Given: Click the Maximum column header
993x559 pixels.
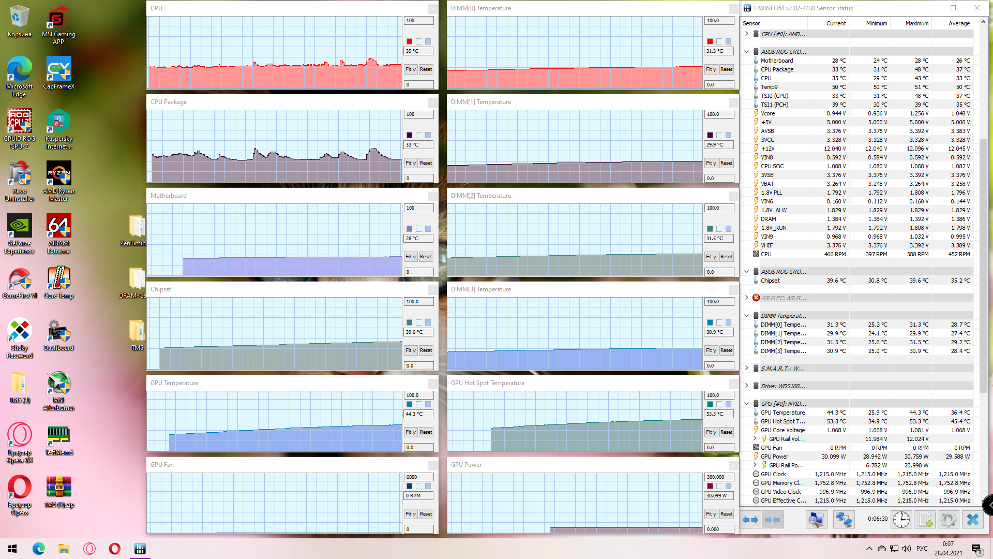Looking at the screenshot, I should pos(916,23).
